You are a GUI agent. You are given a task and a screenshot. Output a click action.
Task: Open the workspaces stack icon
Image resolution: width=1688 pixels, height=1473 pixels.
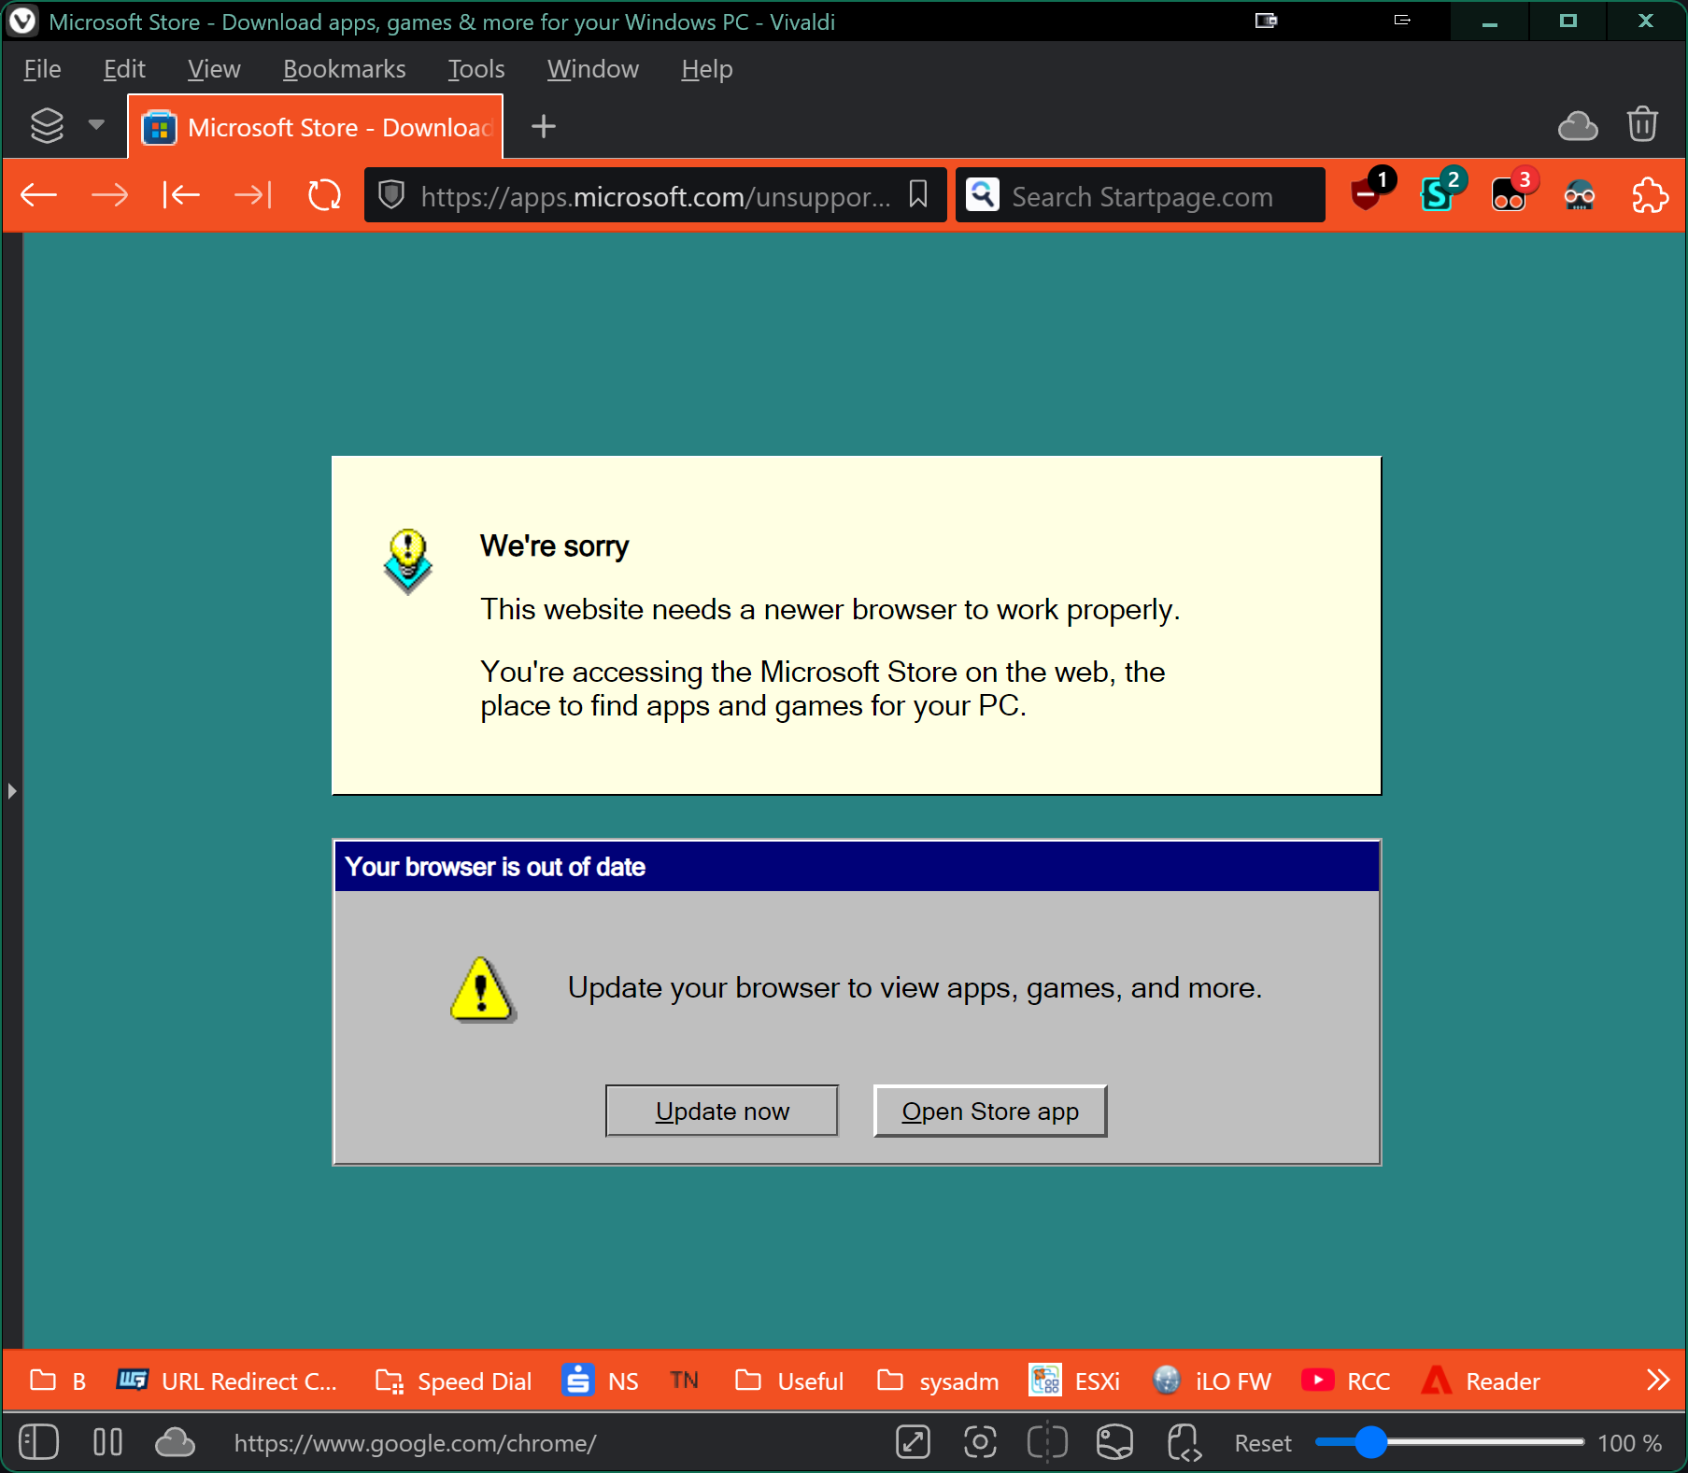(x=47, y=125)
